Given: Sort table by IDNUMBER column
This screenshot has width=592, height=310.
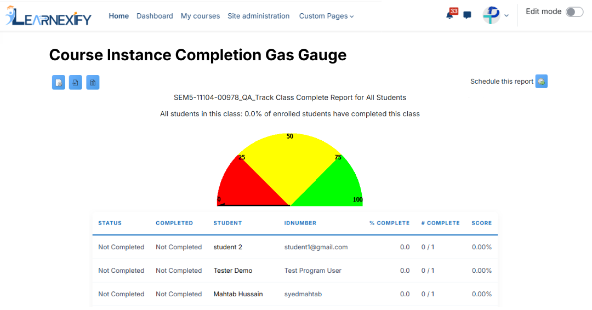Looking at the screenshot, I should pyautogui.click(x=300, y=223).
